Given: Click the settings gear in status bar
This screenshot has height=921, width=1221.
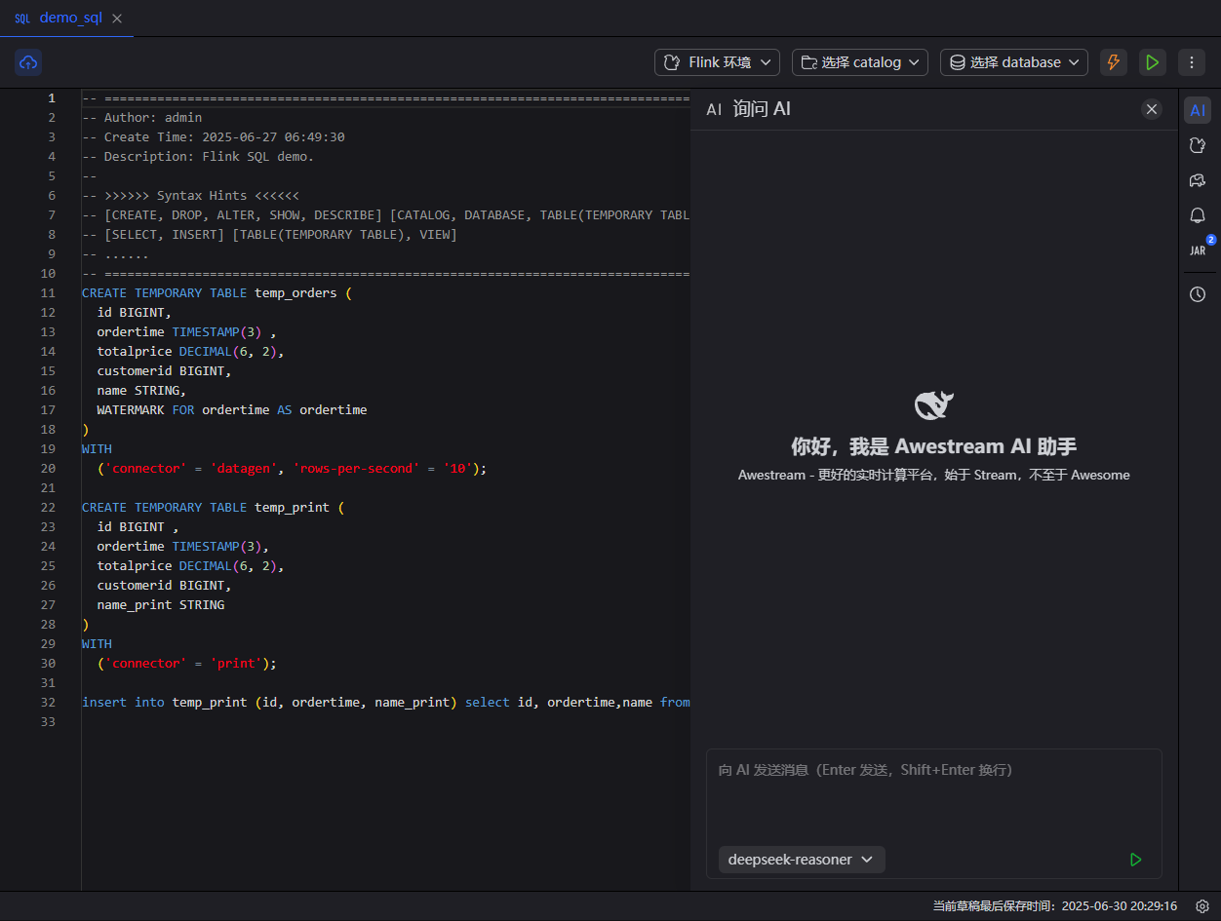Looking at the screenshot, I should coord(1202,906).
